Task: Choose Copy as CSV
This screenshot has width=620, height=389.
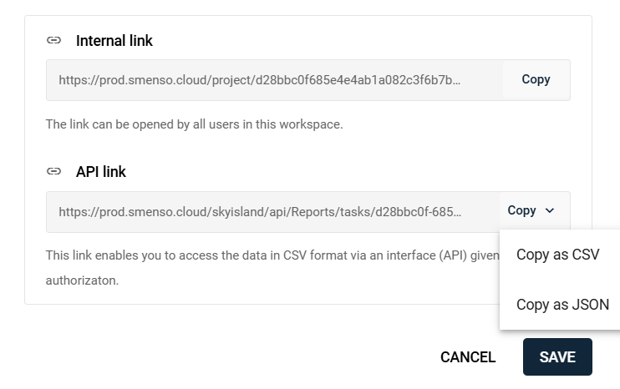Action: (558, 255)
